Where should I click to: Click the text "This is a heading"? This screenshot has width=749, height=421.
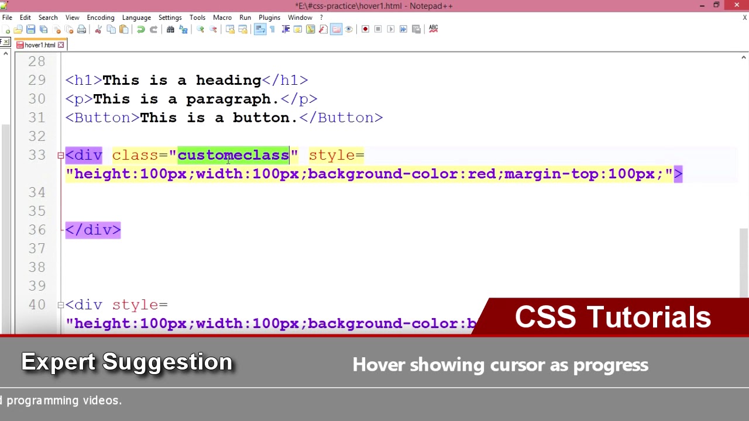point(181,80)
